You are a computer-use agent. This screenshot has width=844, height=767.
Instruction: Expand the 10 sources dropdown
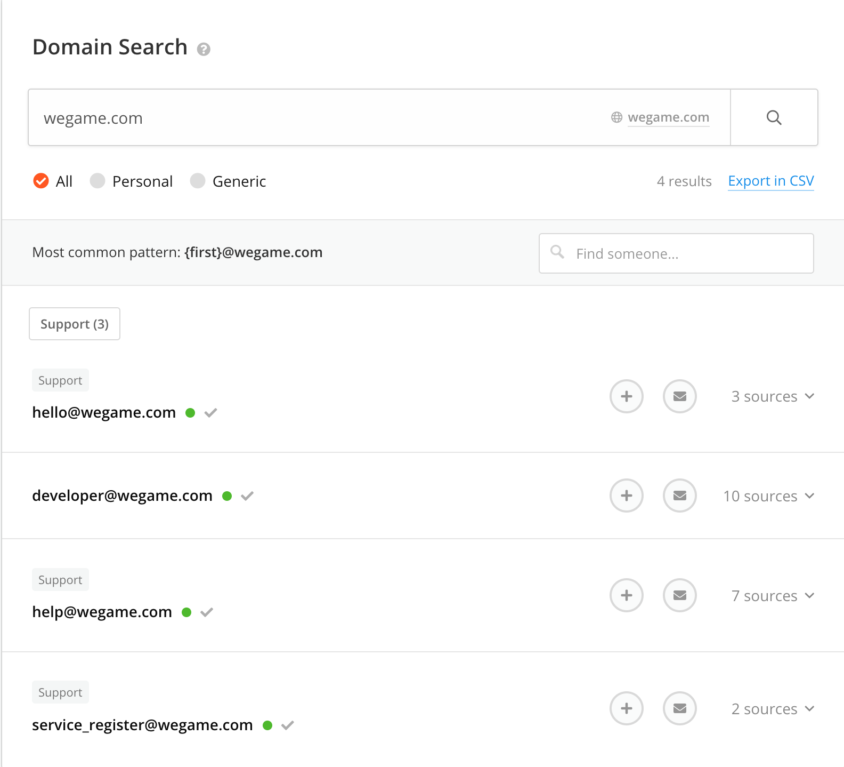tap(768, 496)
